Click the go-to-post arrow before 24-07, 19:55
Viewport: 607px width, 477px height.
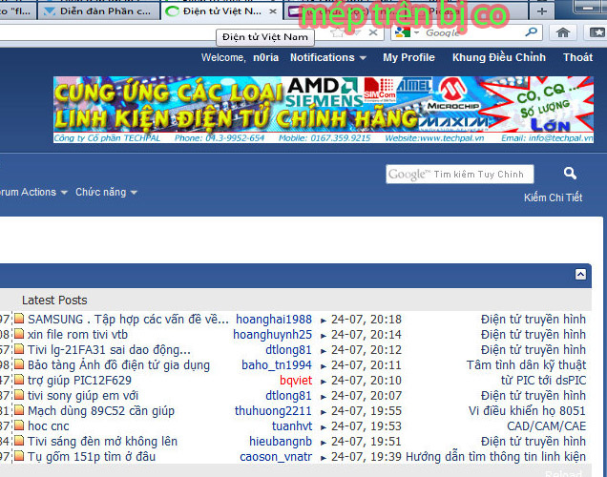tap(324, 412)
